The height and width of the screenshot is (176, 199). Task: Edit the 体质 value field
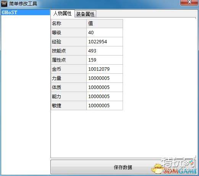105,87
